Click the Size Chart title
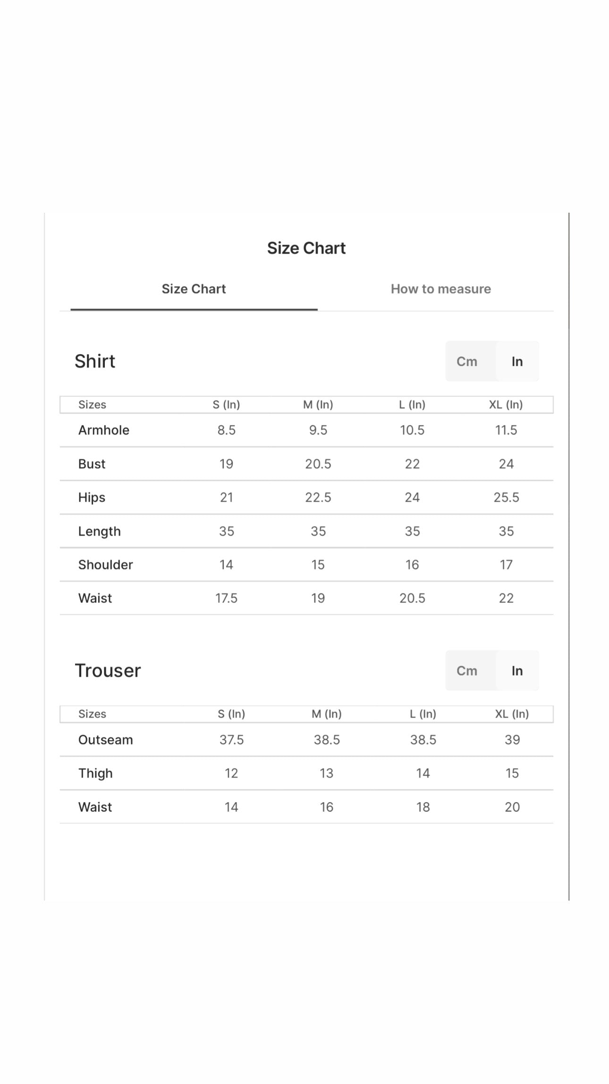The height and width of the screenshot is (1084, 609). click(x=306, y=248)
